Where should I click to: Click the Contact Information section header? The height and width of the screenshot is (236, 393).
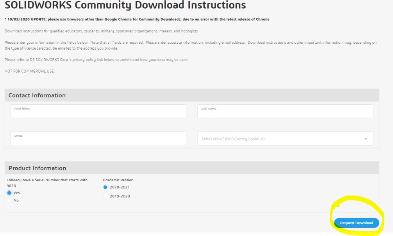click(37, 95)
